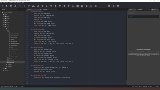160x90 pixels.
Task: Click the code line "style nvl_dialogue:"
Action: click(38, 29)
